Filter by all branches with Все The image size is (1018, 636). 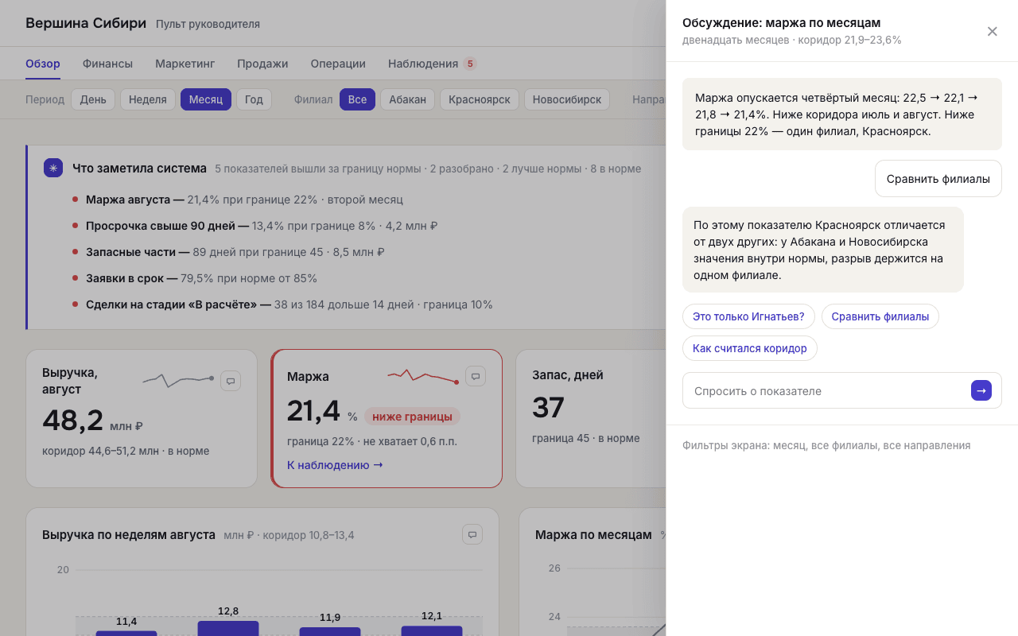(x=357, y=99)
